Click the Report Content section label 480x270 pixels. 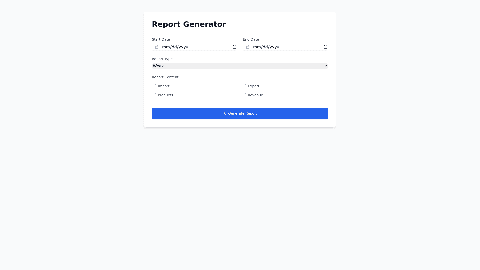165,77
